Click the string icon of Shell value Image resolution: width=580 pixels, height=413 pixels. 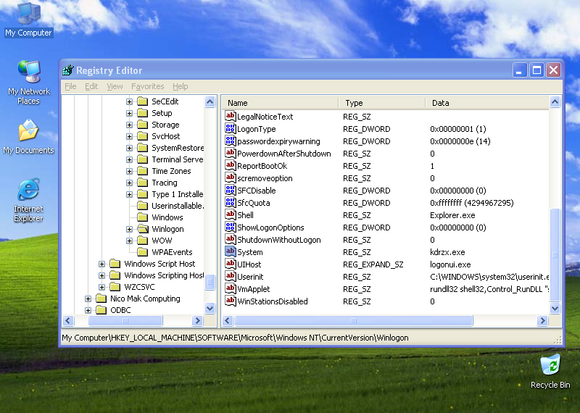pos(230,214)
